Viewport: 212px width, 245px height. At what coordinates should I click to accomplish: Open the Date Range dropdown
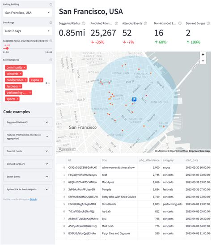click(28, 31)
